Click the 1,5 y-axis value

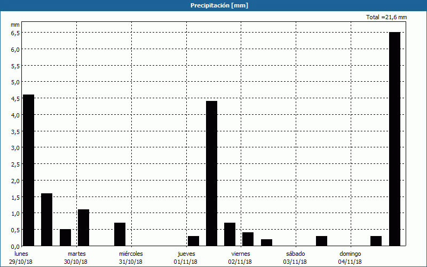(15, 197)
